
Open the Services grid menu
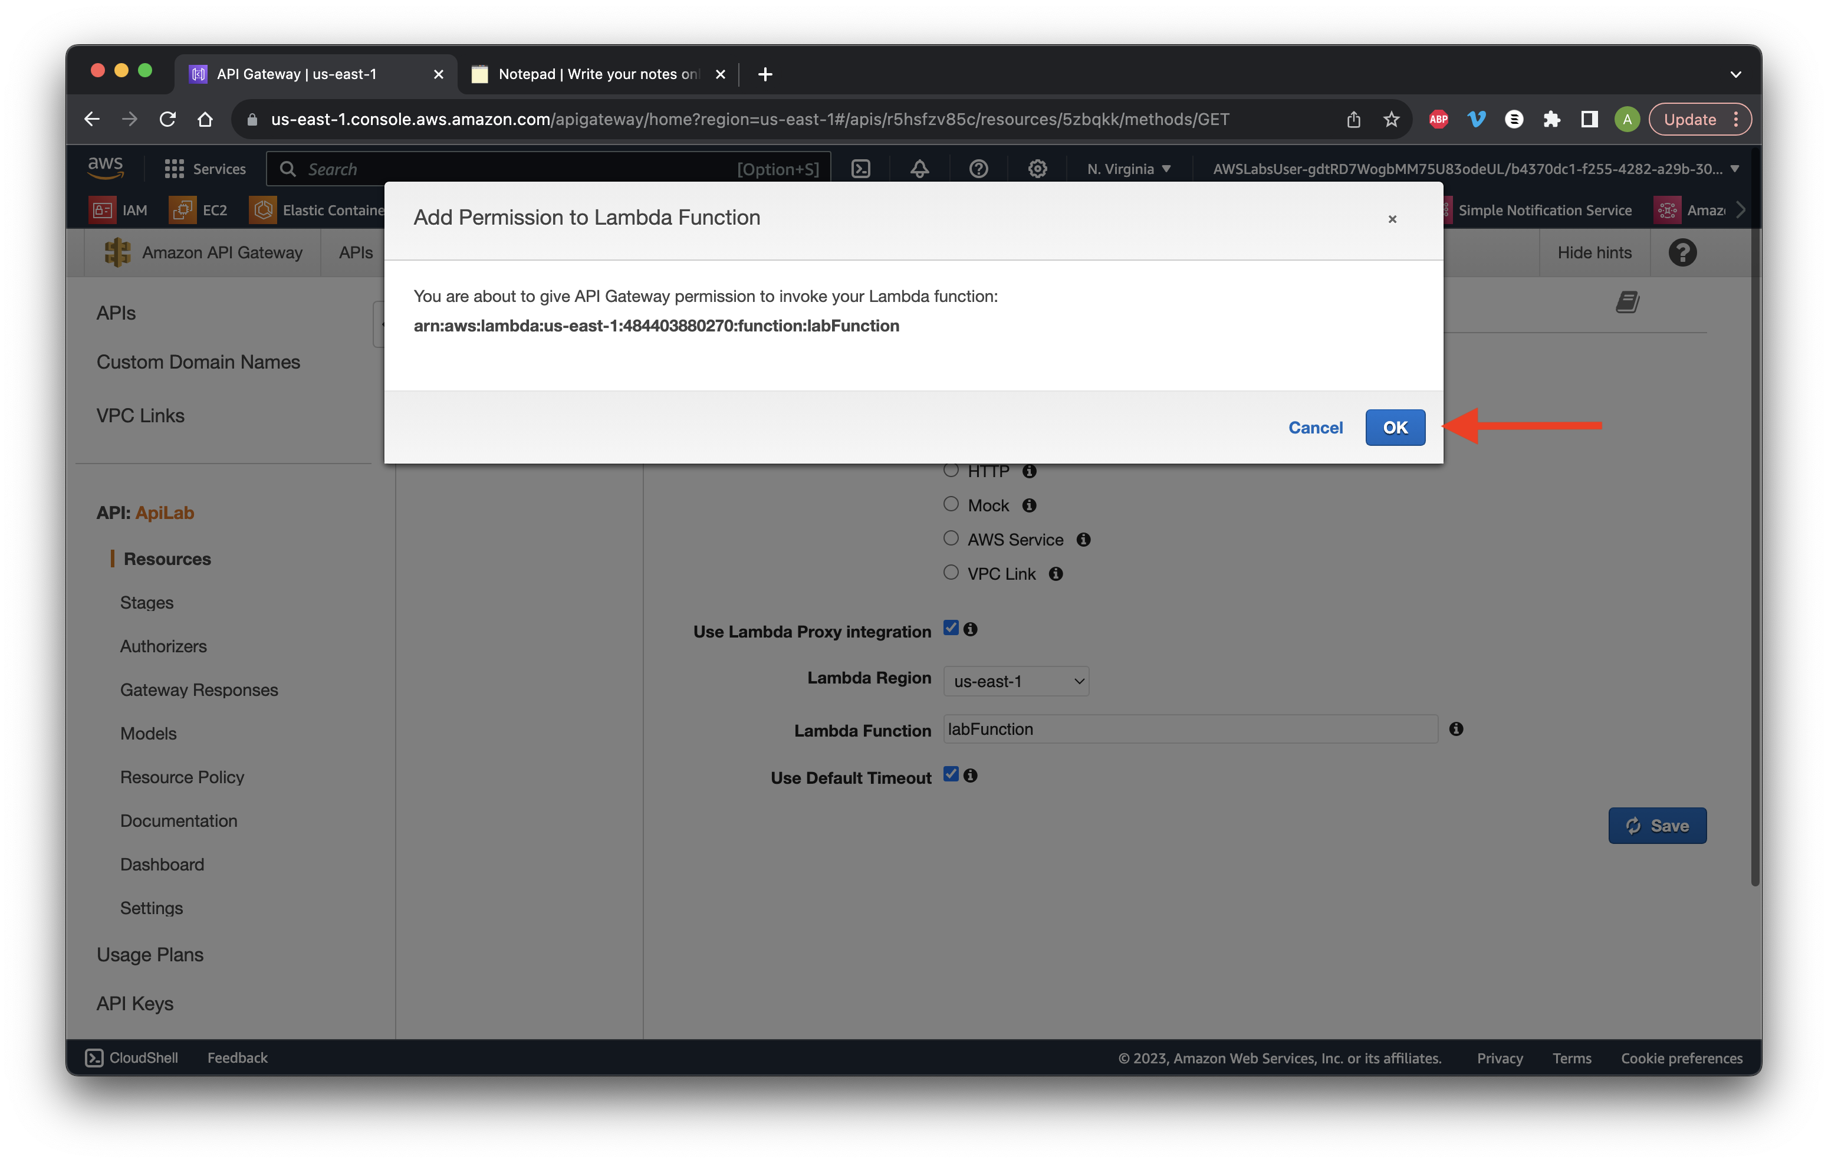205,169
